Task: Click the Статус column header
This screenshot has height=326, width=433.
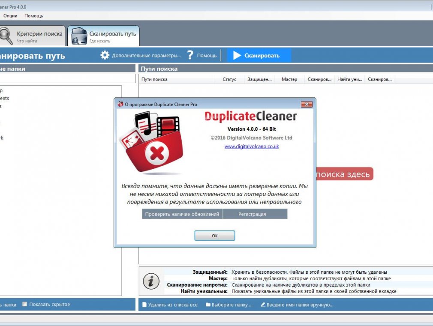Action: [x=229, y=80]
